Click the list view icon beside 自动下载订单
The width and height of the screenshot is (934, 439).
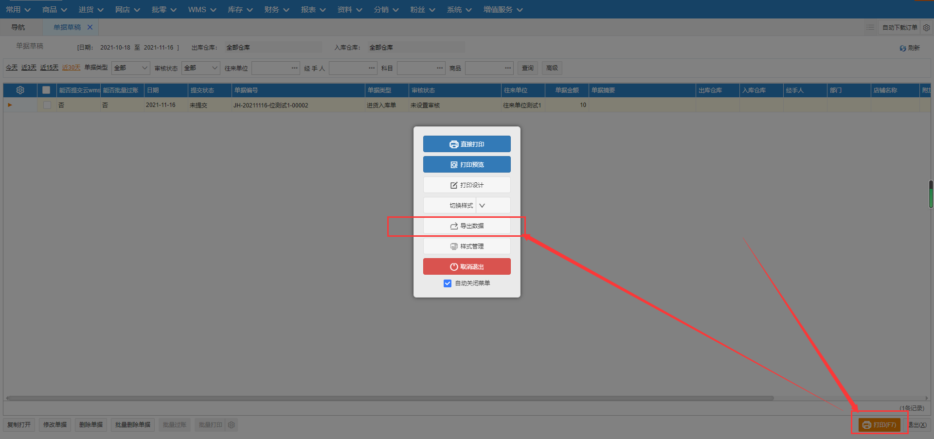click(x=870, y=28)
